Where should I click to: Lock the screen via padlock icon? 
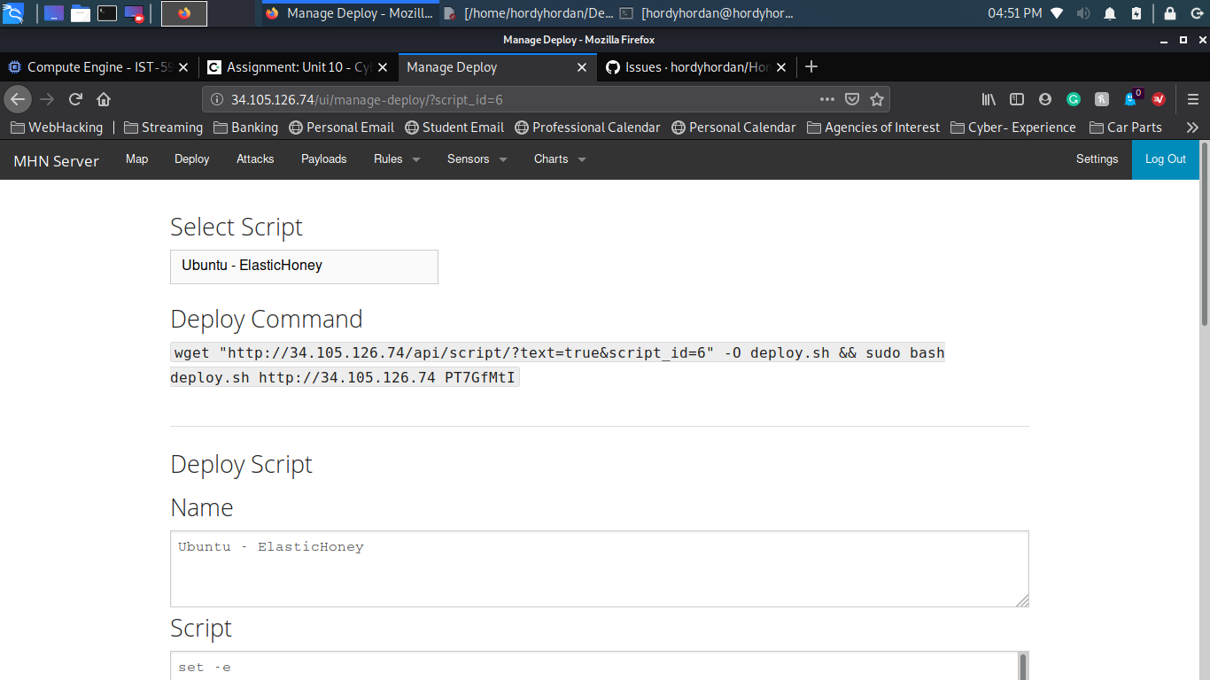tap(1170, 13)
